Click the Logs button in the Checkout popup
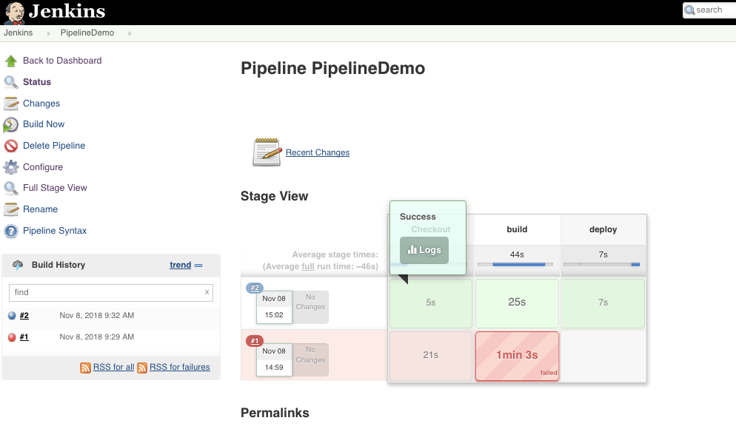This screenshot has height=429, width=736. tap(424, 250)
